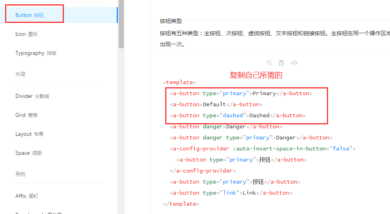Click the opening <template> tag
Image resolution: width=390 pixels, height=214 pixels.
click(179, 82)
